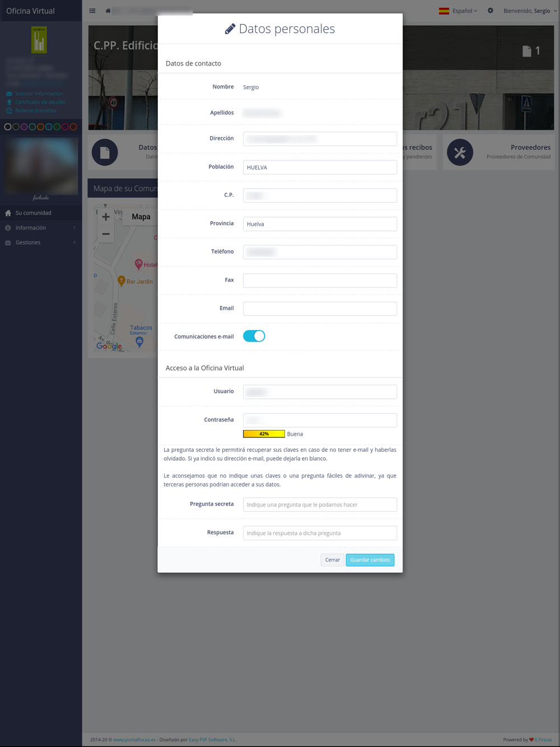Expand the Gestiones sidebar menu

click(41, 242)
